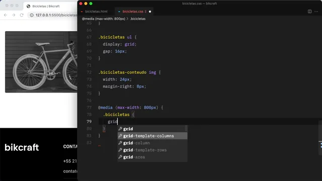Click the browser forward arrow

(14, 15)
